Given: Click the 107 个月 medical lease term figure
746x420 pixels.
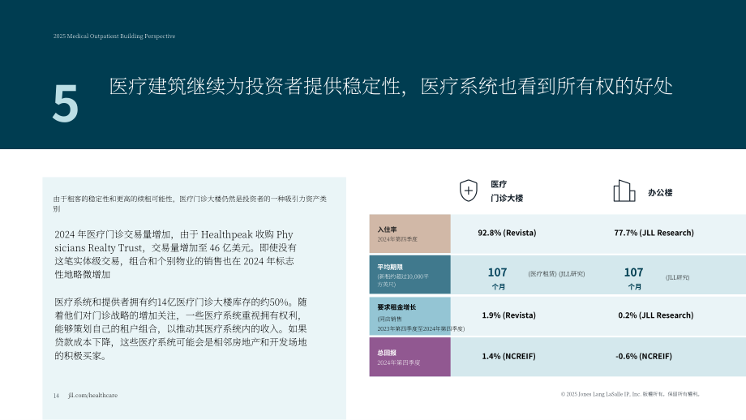Looking at the screenshot, I should coord(498,278).
